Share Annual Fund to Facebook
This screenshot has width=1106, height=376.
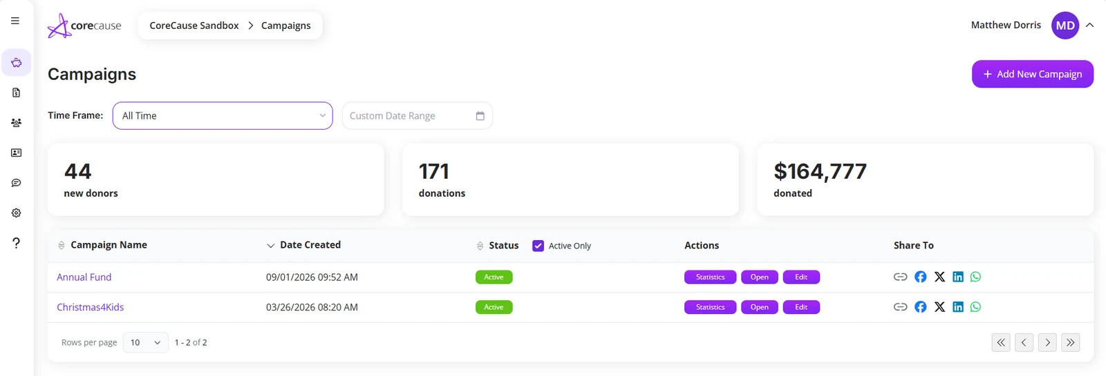tap(920, 277)
